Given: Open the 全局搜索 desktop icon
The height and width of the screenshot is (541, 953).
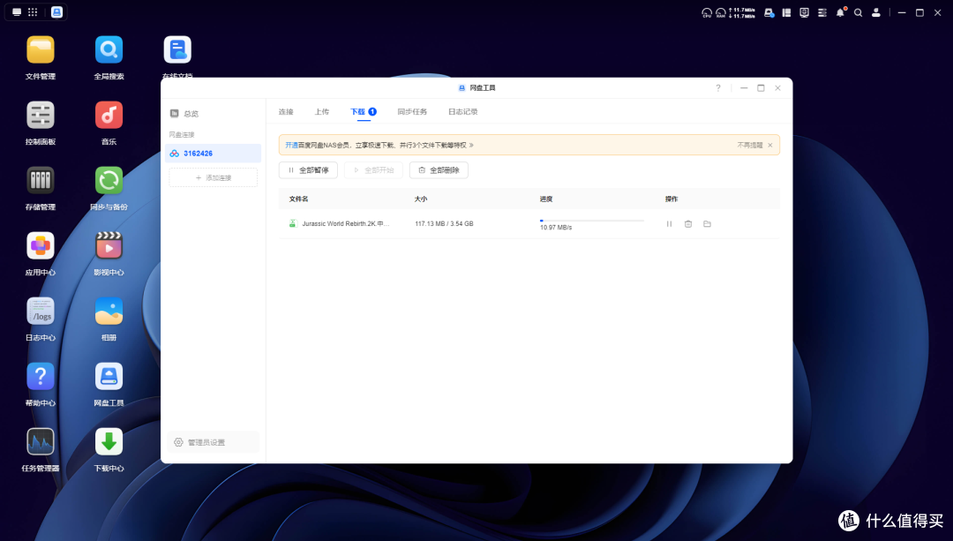Looking at the screenshot, I should pos(109,49).
